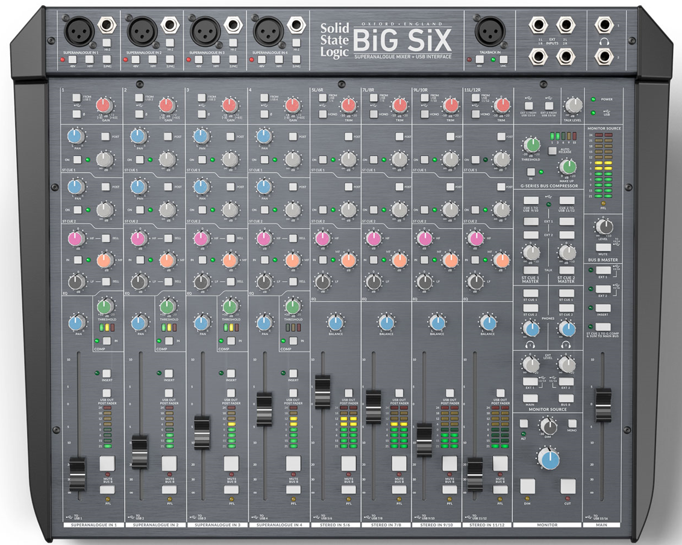Toggle the G-Series bus compressor IN switch
Viewport: 682px width, 545px height.
[x=531, y=172]
